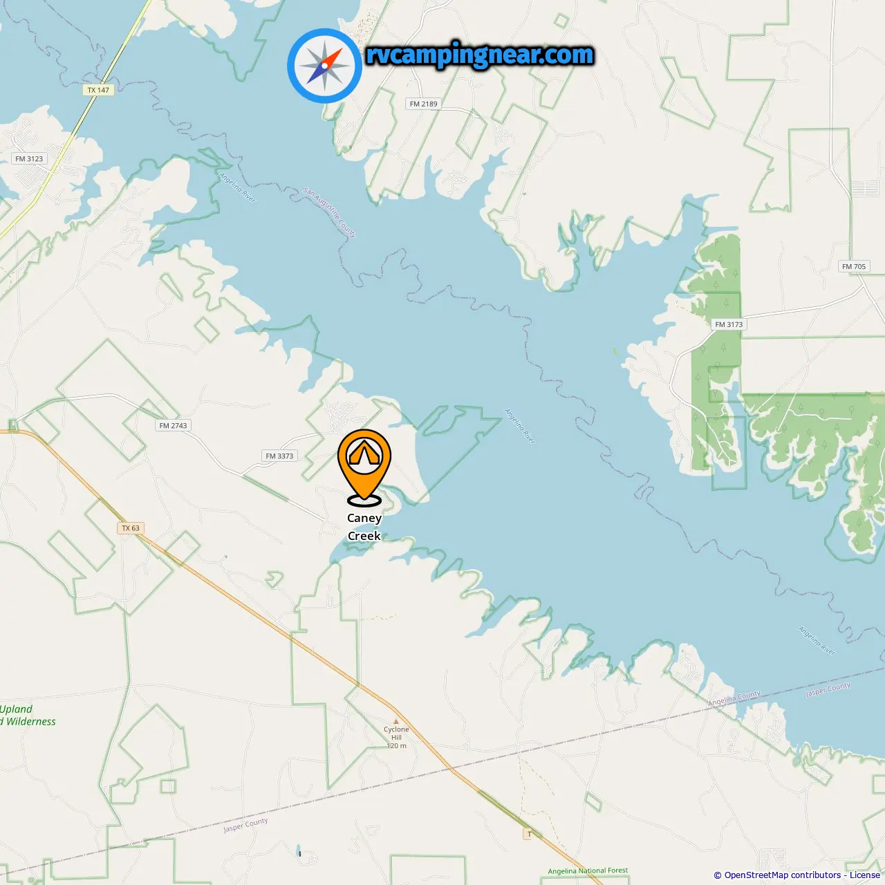Click the FM 3373 road marker
The height and width of the screenshot is (885, 885).
(x=279, y=456)
